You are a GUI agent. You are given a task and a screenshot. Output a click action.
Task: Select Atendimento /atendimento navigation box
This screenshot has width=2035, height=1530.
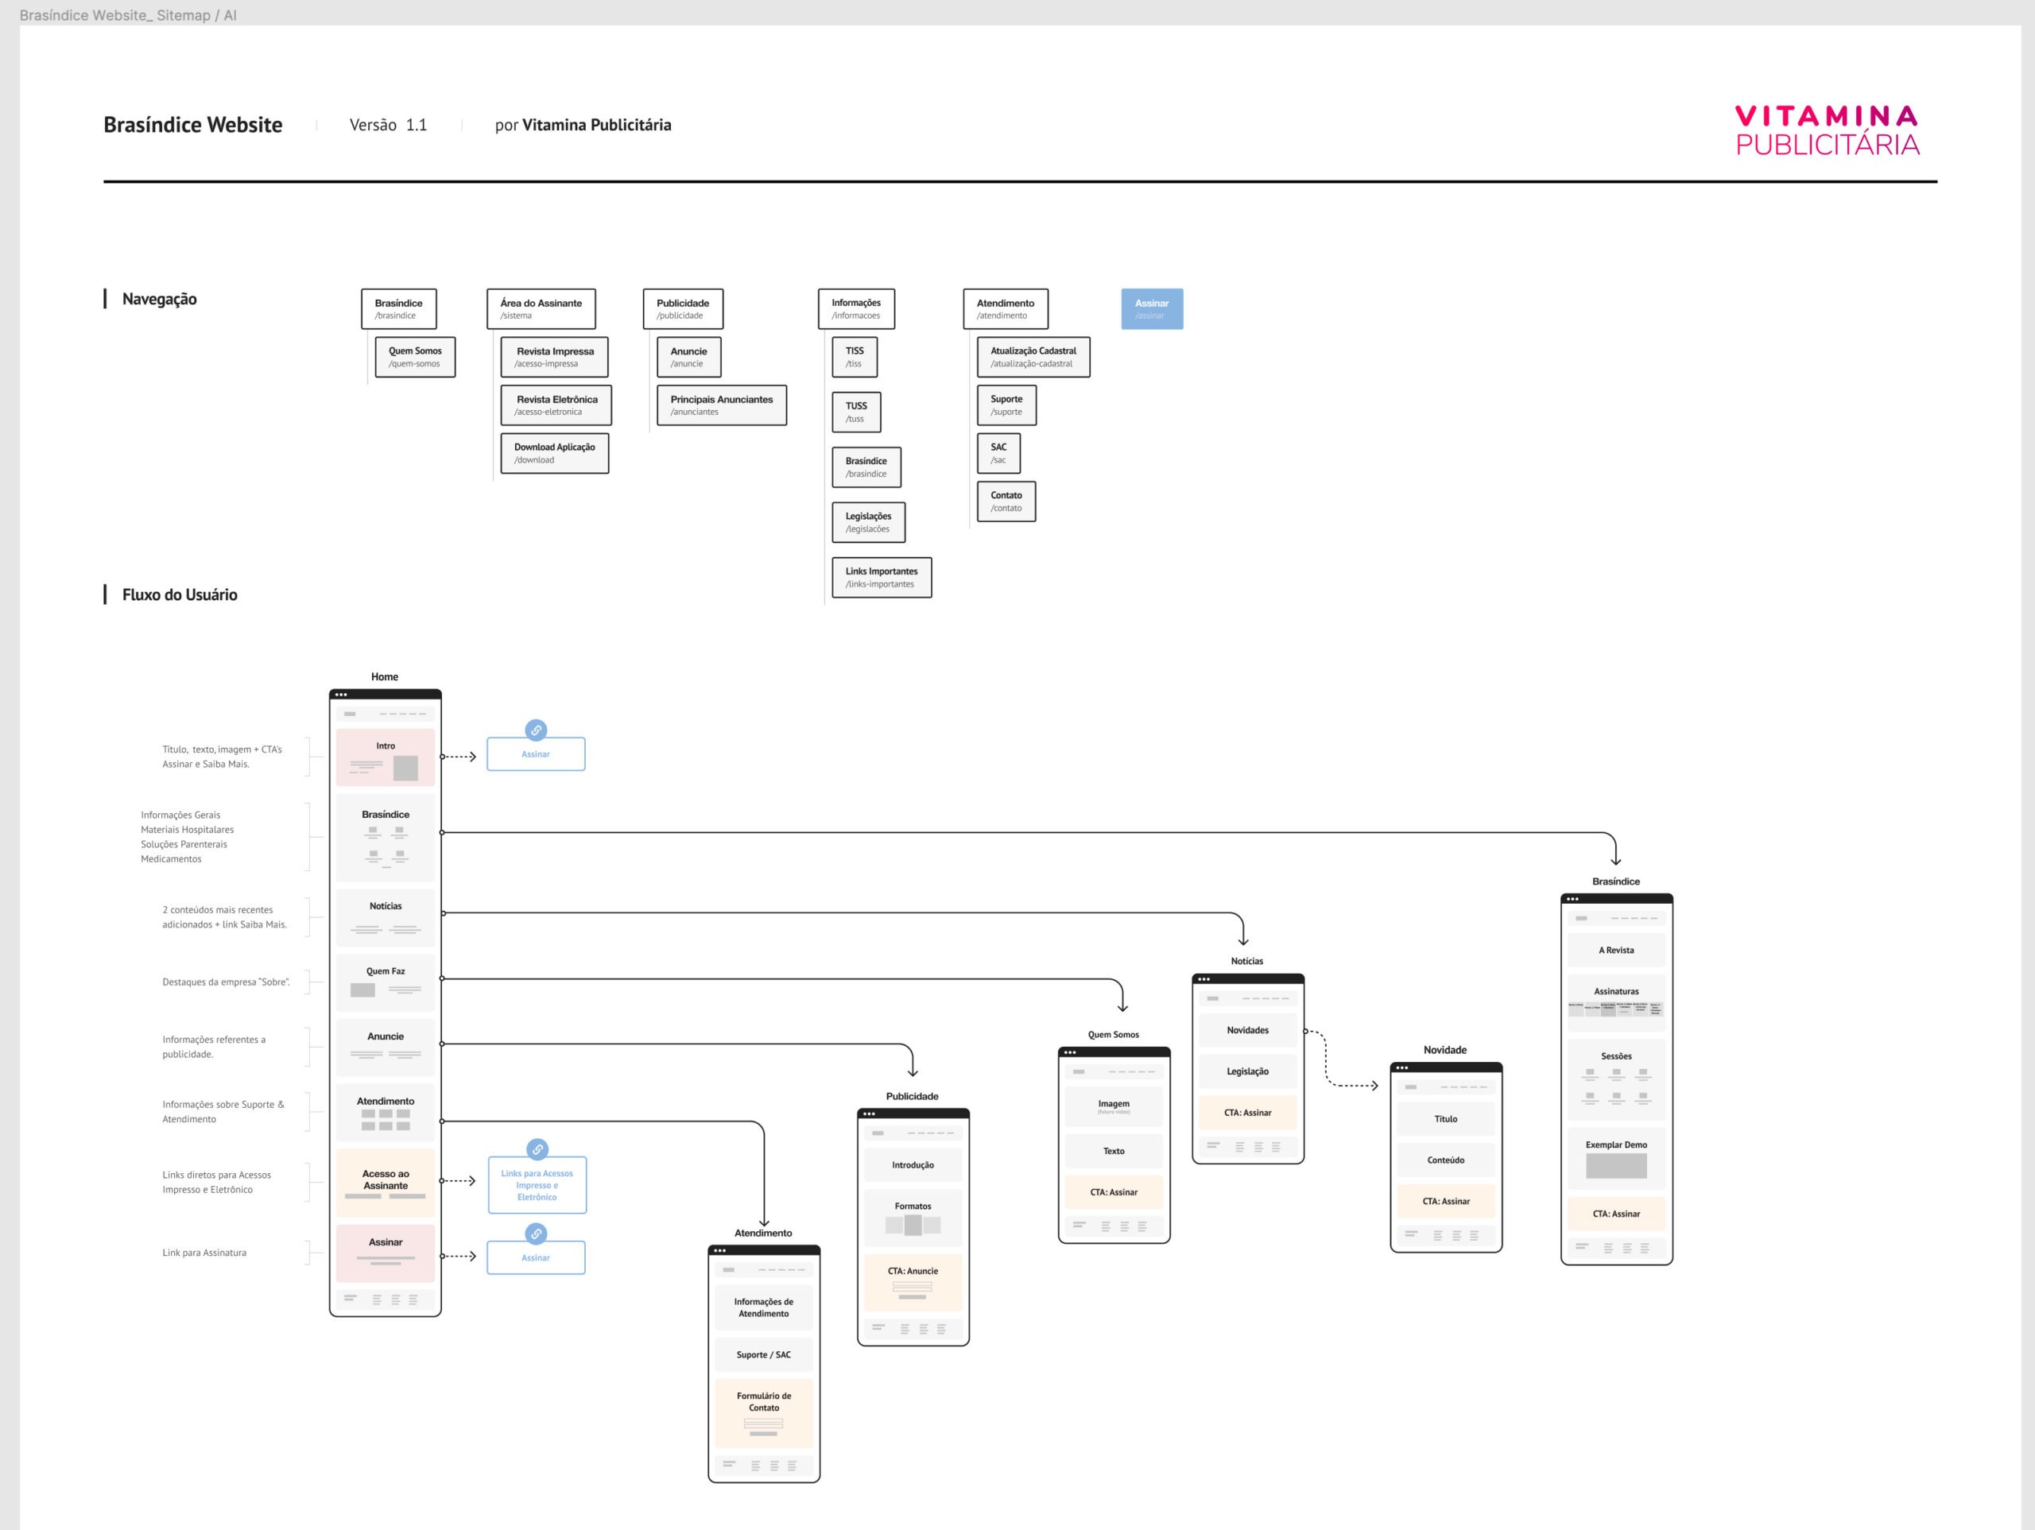coord(1006,309)
